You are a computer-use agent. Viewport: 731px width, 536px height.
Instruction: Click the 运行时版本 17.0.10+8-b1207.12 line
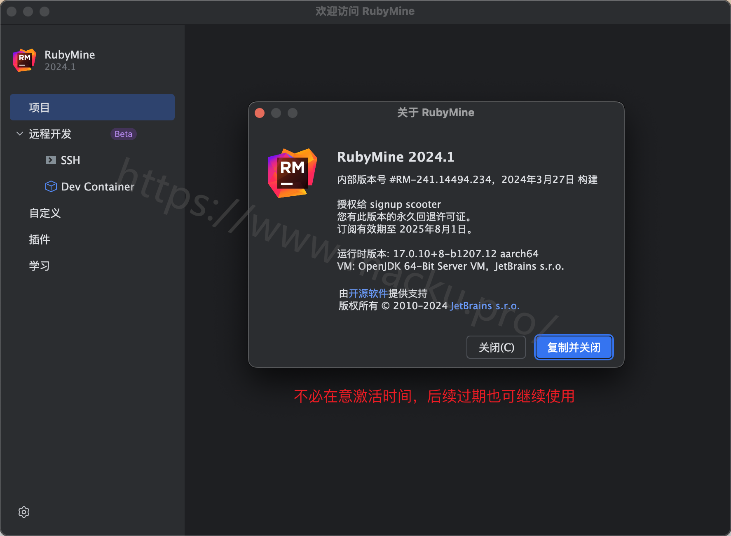[x=438, y=254]
